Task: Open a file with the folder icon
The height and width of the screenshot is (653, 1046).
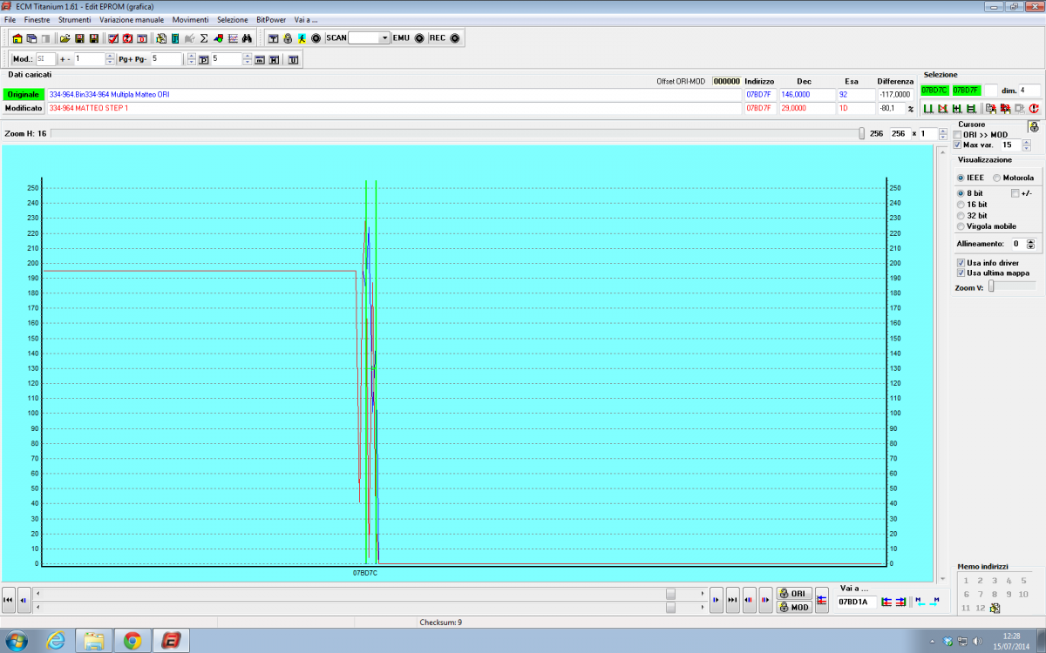Action: point(65,38)
